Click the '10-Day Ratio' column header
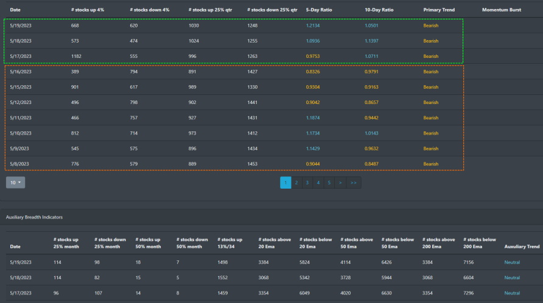The height and width of the screenshot is (303, 543). (x=379, y=10)
